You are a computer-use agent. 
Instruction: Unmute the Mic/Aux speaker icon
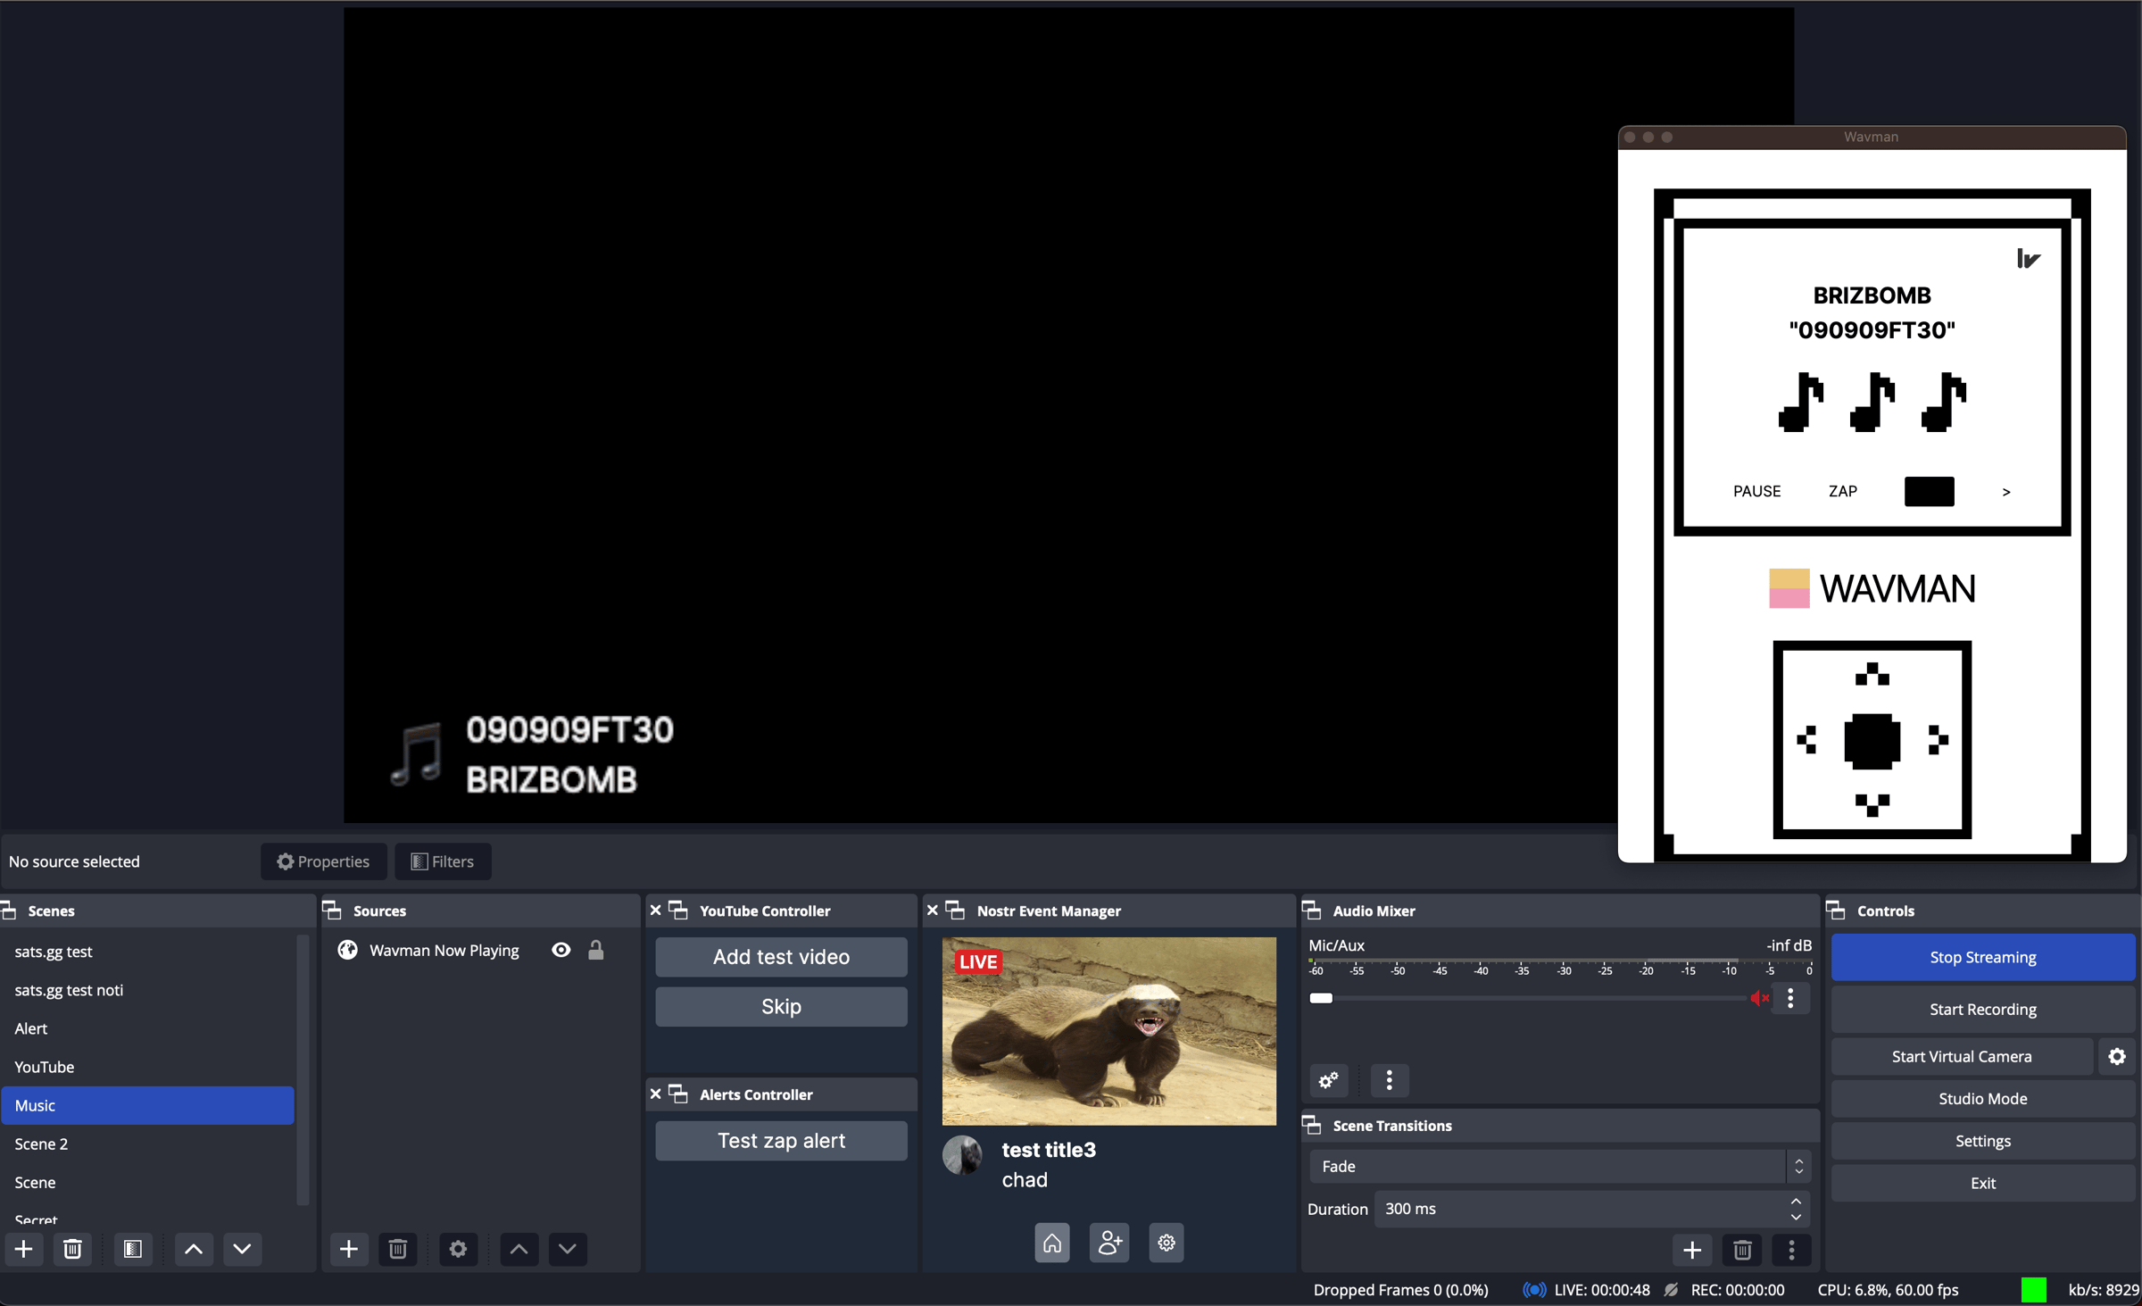coord(1759,998)
